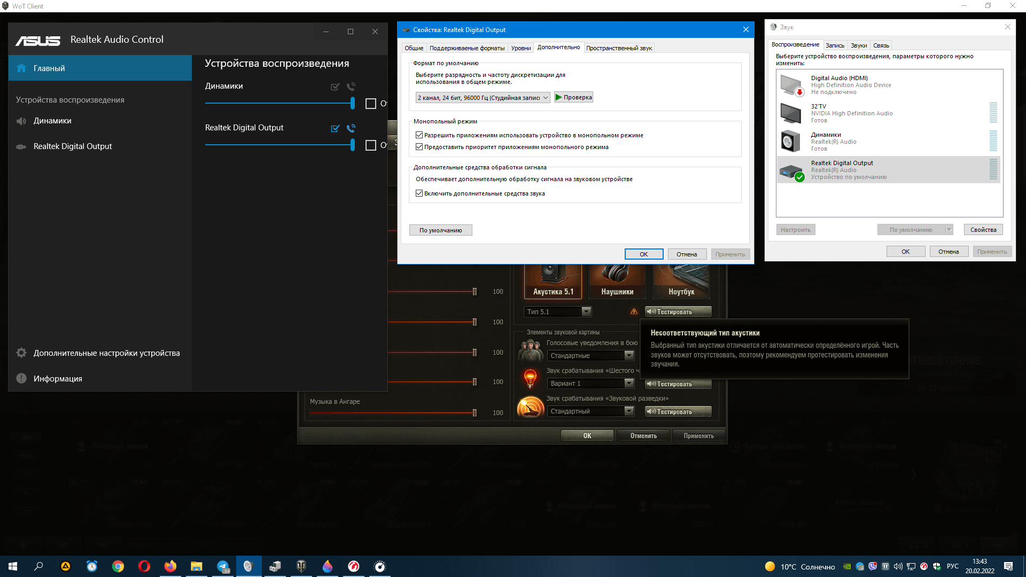Open the Запись tab in the Звук window

[835, 45]
